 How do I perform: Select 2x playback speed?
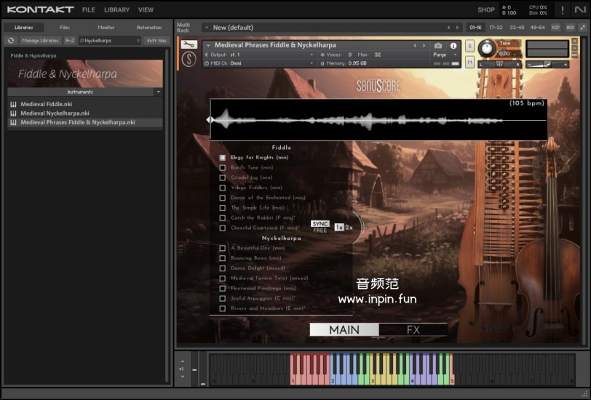click(349, 228)
